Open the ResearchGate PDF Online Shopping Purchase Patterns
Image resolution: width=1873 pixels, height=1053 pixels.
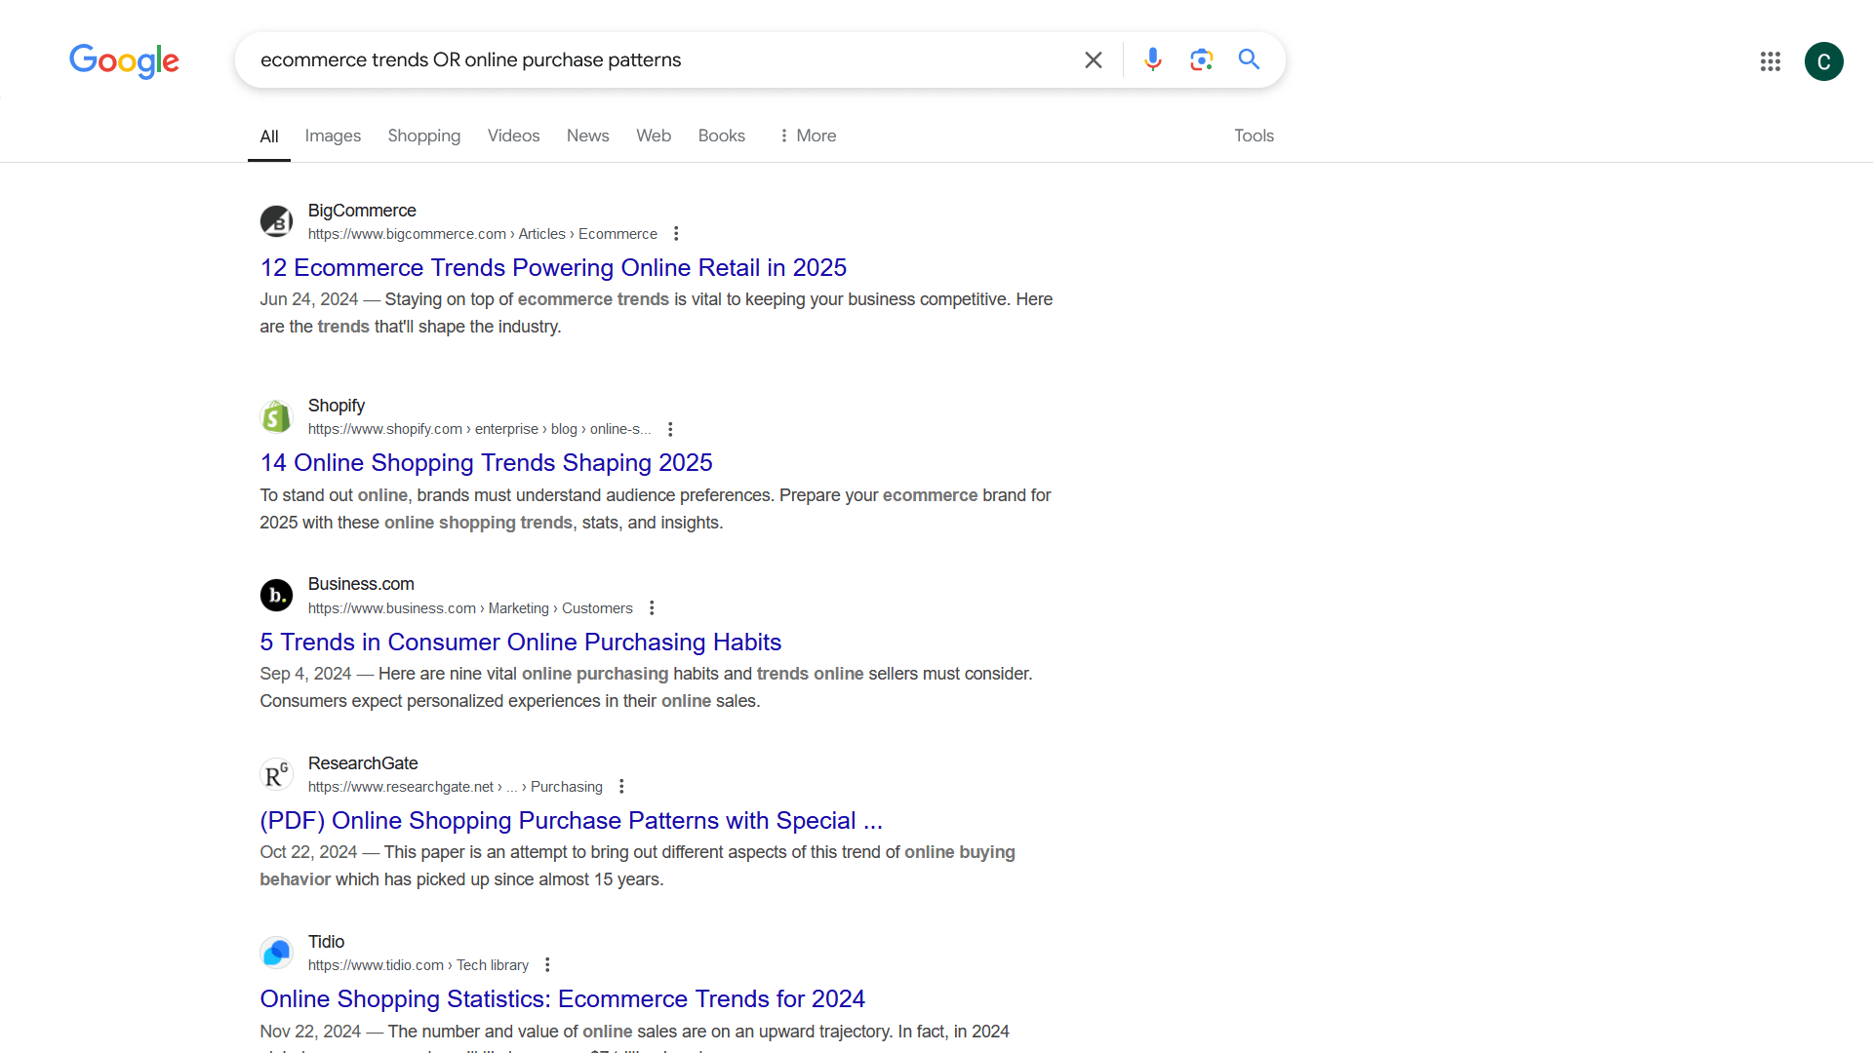(572, 821)
